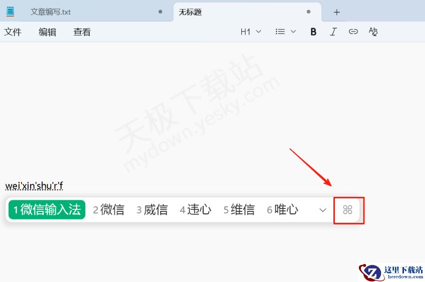Choose candidate 5 维信
This screenshot has width=425, height=282.
(239, 209)
